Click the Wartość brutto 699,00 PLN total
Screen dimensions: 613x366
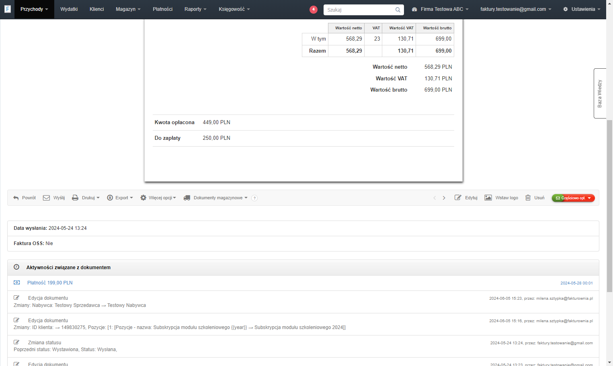[438, 90]
